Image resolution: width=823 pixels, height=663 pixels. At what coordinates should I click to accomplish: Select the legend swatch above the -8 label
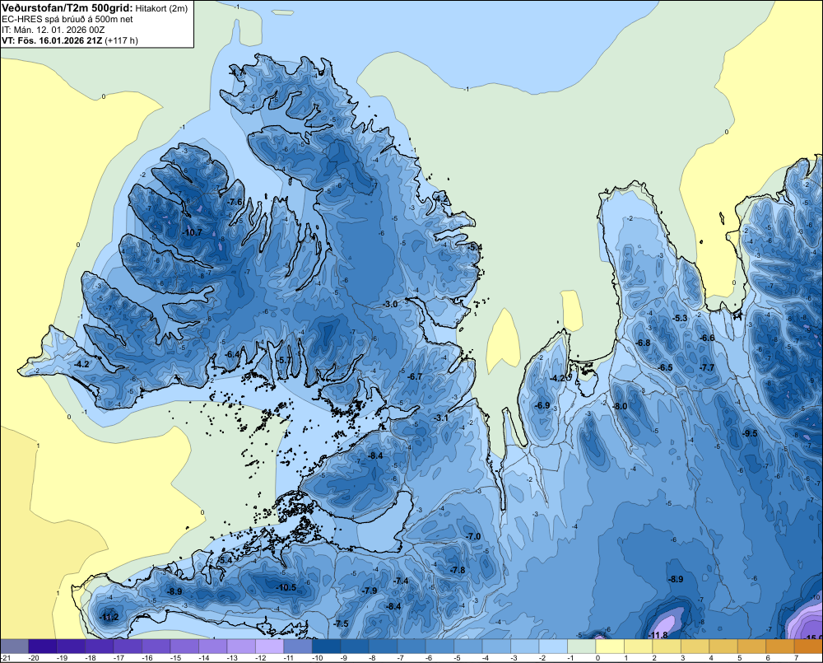coord(383,646)
